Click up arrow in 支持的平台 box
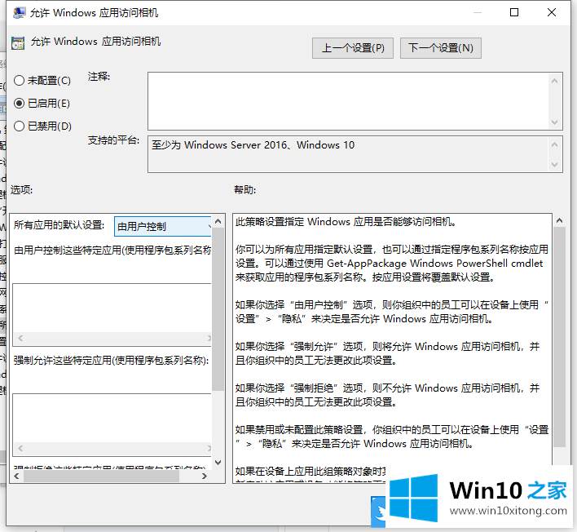The height and width of the screenshot is (532, 577). [554, 144]
